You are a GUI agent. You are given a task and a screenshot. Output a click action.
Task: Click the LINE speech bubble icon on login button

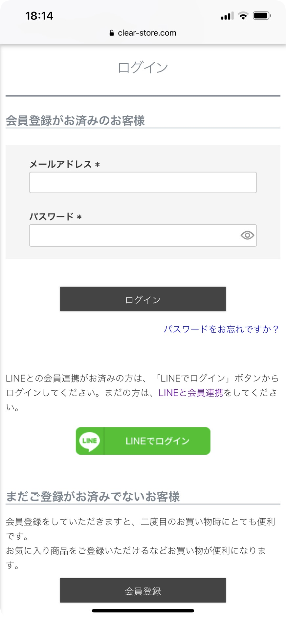[x=89, y=441]
